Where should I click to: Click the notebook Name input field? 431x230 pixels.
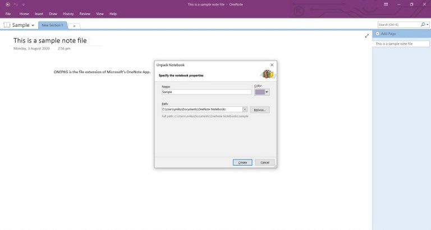(x=207, y=92)
